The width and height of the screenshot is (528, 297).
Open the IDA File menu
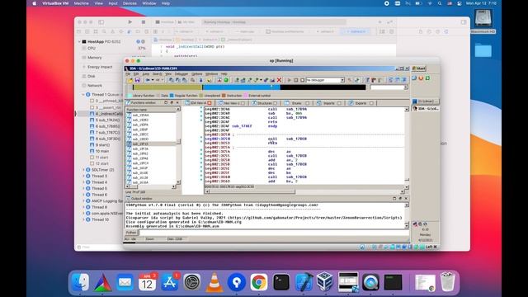128,73
